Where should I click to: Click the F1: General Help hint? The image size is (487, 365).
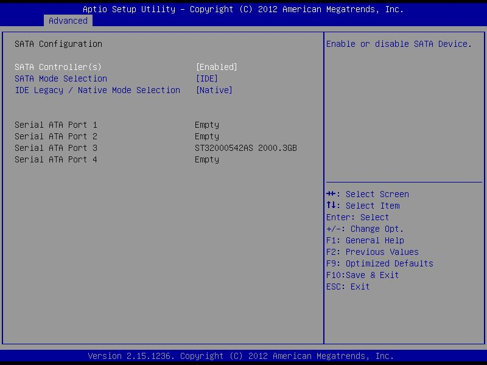point(365,240)
